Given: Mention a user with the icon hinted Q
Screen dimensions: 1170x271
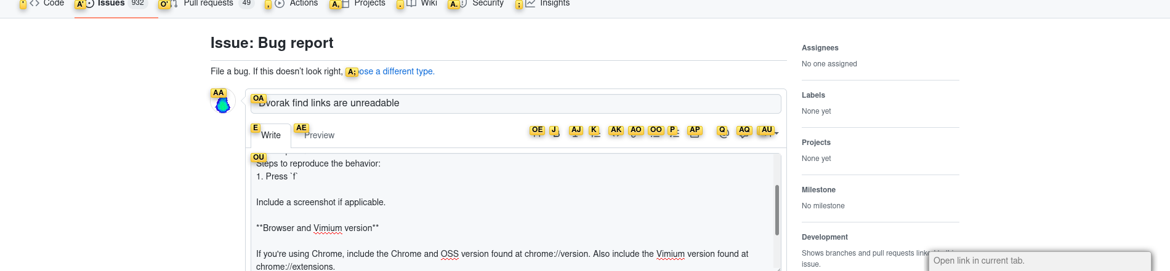Looking at the screenshot, I should [x=724, y=134].
